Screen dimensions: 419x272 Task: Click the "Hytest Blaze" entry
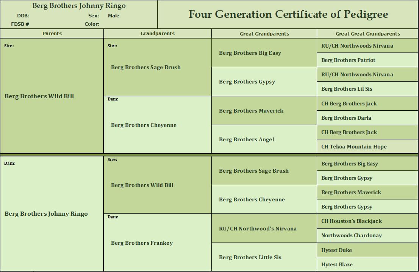pos(337,264)
